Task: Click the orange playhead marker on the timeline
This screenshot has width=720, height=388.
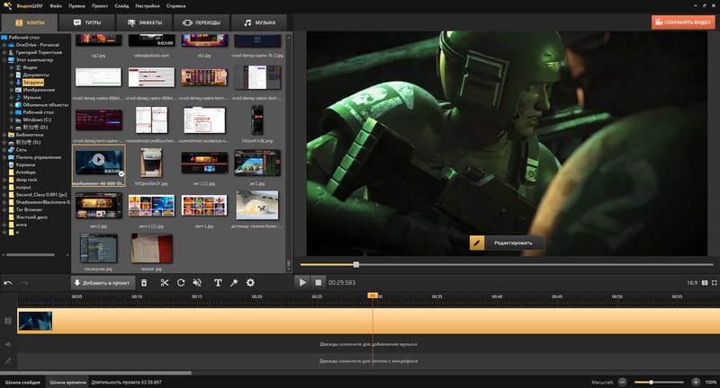Action: (x=373, y=295)
